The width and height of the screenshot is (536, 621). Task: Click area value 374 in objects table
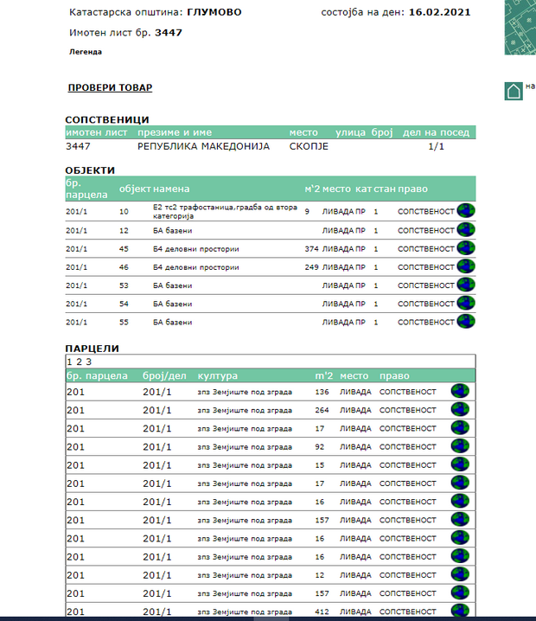[311, 249]
